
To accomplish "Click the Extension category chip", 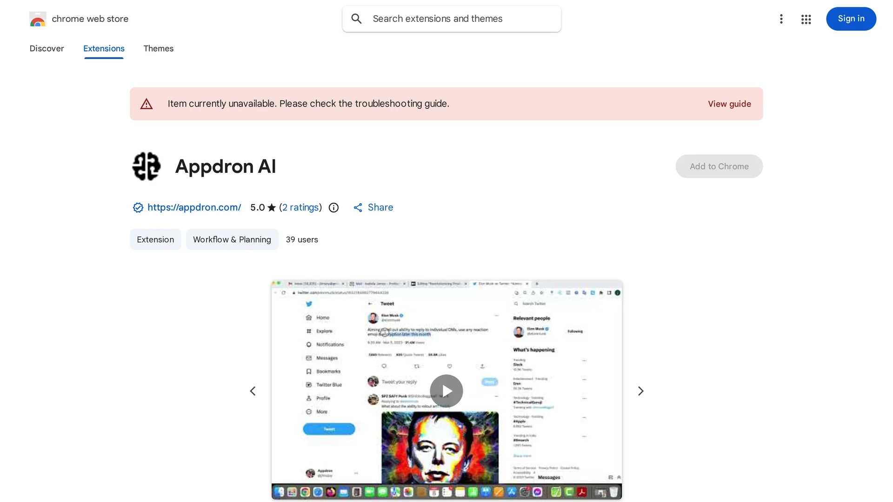I will (155, 239).
